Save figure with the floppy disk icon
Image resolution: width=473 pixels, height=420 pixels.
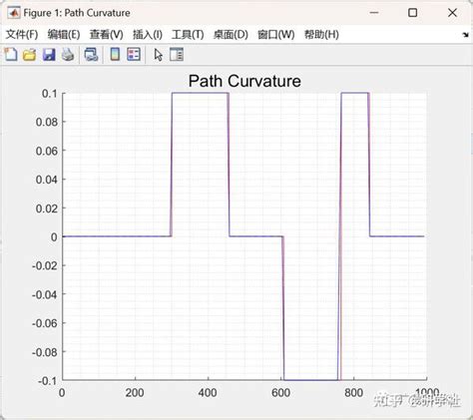pos(49,55)
